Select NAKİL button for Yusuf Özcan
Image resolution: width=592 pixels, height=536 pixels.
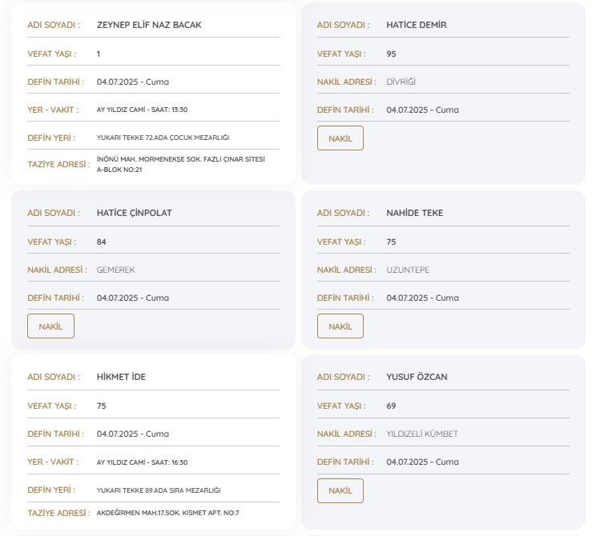tap(340, 490)
